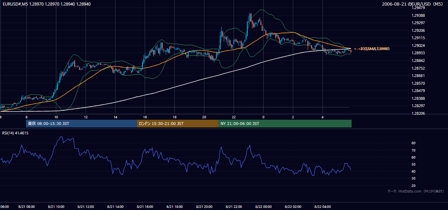This screenshot has width=448, height=210.
Task: Click price axis label 1.29479
Action: (418, 8)
